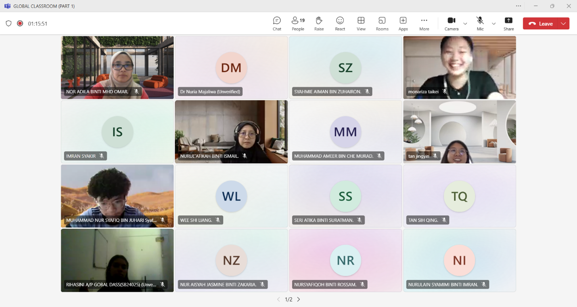
Task: Open the title bar ellipsis menu
Action: (518, 6)
